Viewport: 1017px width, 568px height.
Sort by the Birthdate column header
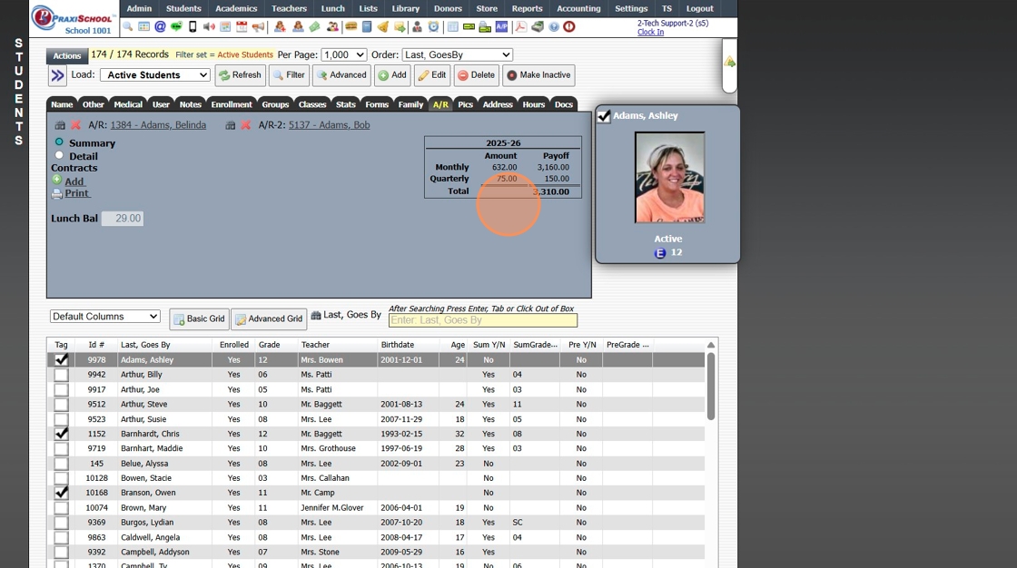pos(397,345)
